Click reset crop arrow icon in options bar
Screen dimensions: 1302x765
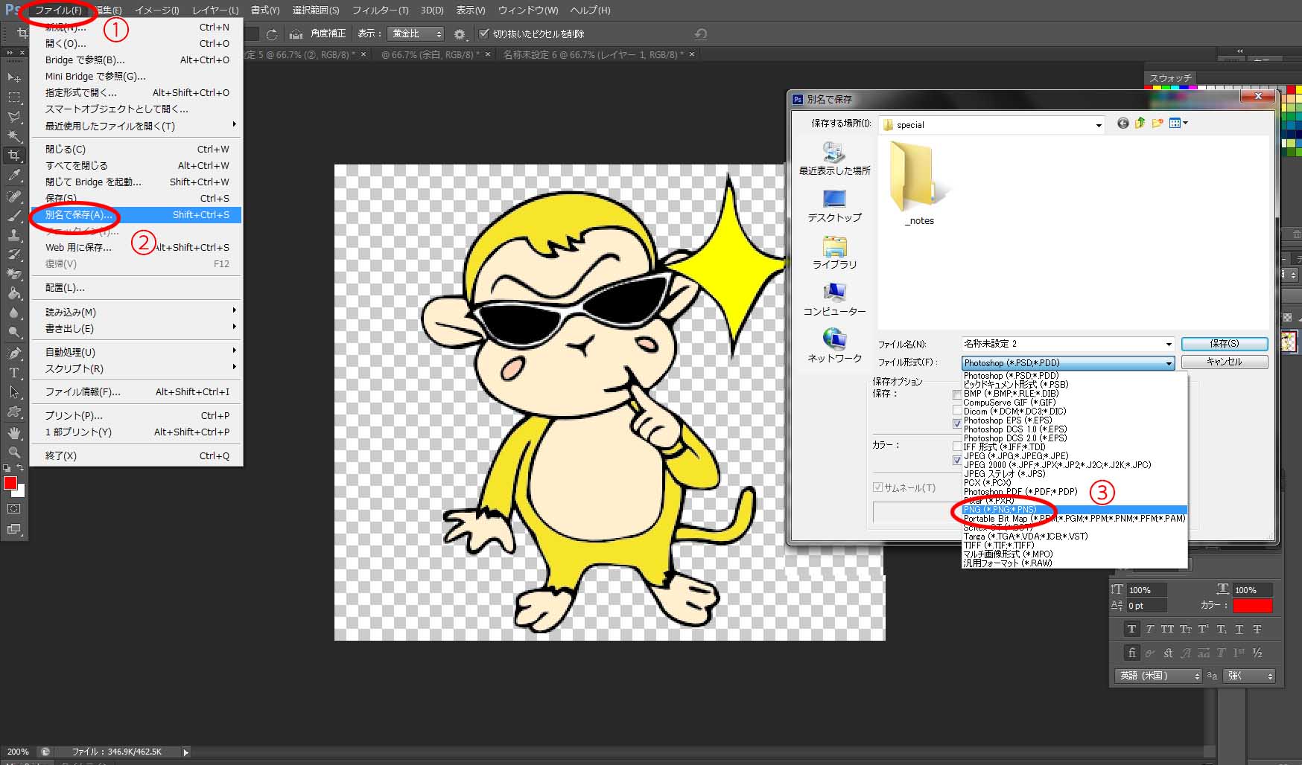[x=700, y=34]
